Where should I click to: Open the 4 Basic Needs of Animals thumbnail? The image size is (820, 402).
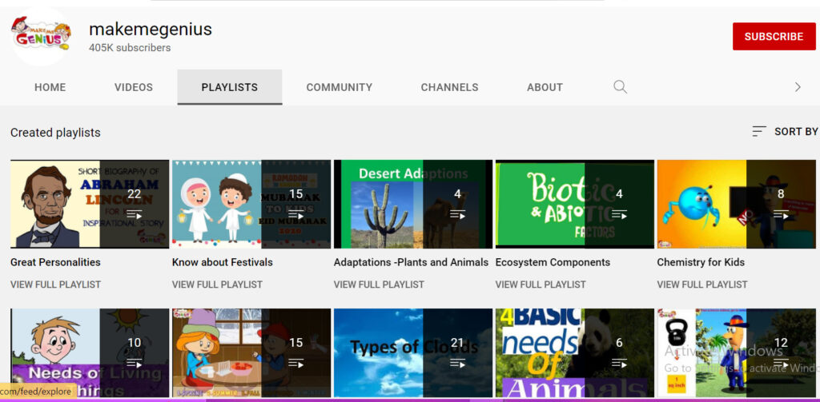coord(541,352)
